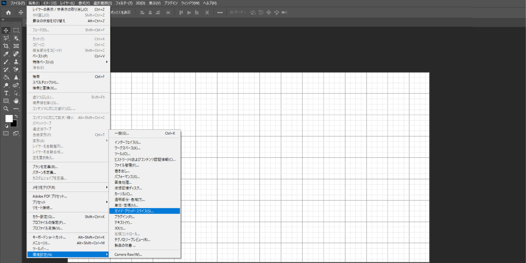Choose ガイド・グリッド・スライス(S)... preferences
Viewport: 526px width, 263px height.
coord(145,211)
